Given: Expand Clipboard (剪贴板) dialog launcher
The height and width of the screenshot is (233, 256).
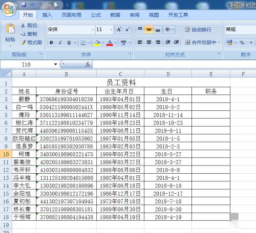Looking at the screenshot, I should [x=41, y=54].
